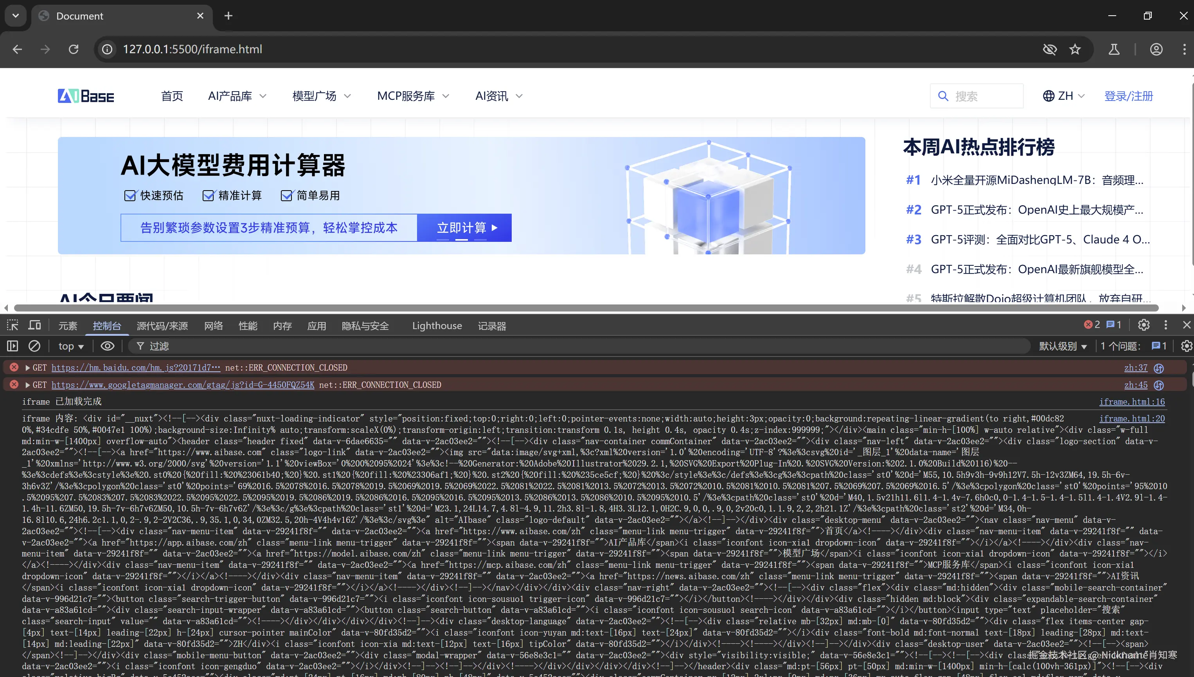Click the search magnifier in the site header
Screen dimensions: 1194x677
[x=943, y=96]
